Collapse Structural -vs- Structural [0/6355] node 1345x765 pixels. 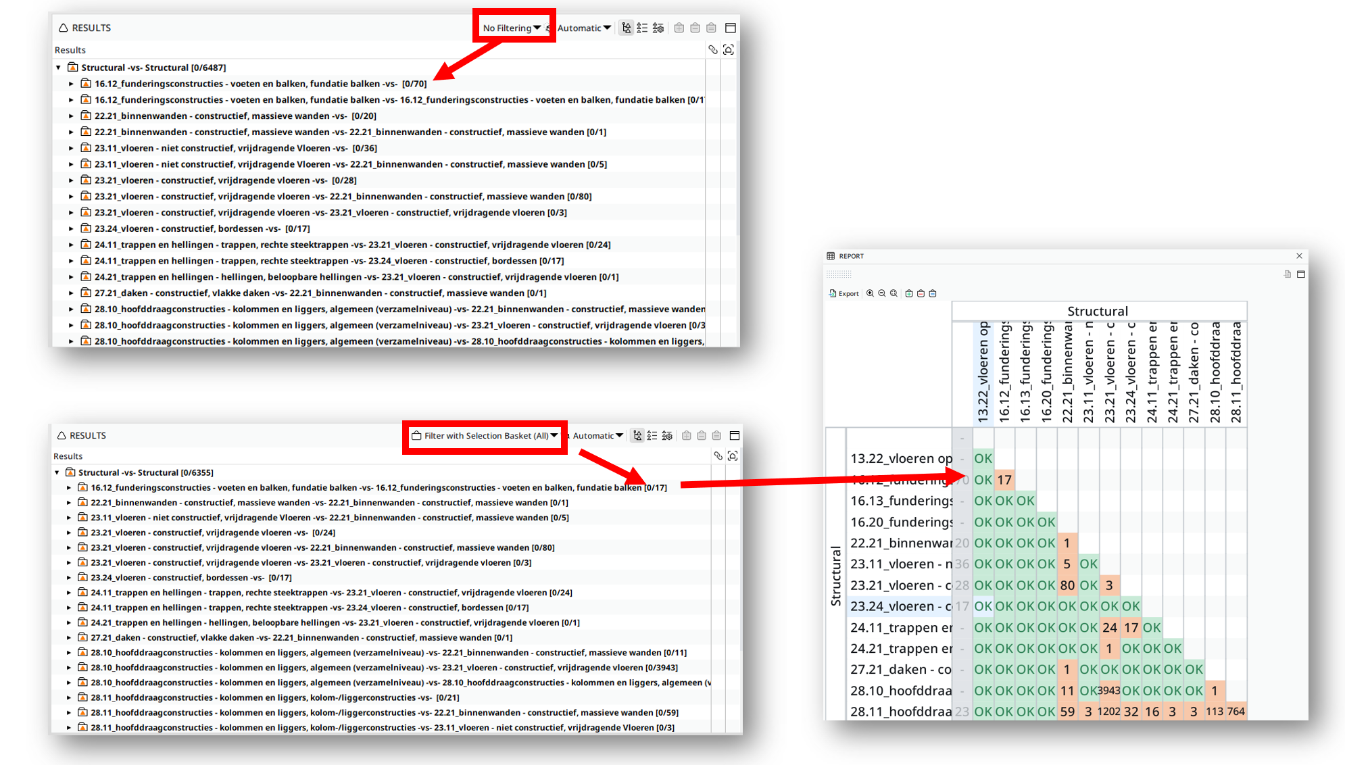[x=57, y=472]
